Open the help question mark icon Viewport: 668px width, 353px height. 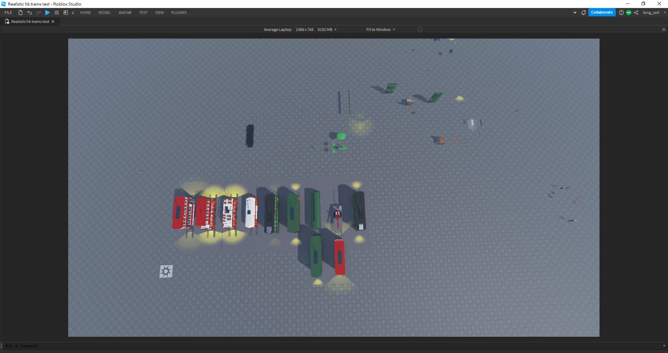pyautogui.click(x=621, y=13)
